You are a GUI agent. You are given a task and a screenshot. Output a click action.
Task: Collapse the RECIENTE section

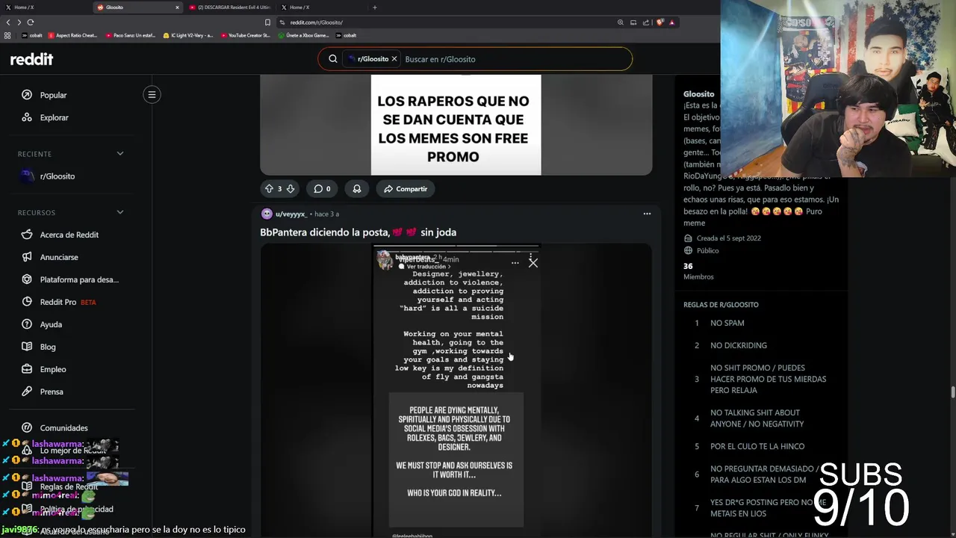click(120, 154)
